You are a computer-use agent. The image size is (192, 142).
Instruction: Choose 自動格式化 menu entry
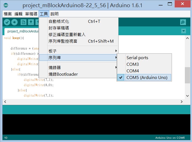tap(78, 21)
